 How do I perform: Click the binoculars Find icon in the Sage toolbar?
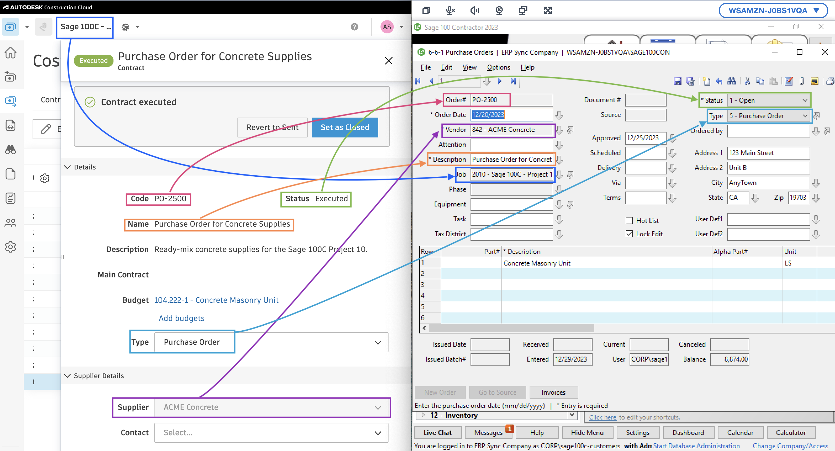tap(732, 81)
